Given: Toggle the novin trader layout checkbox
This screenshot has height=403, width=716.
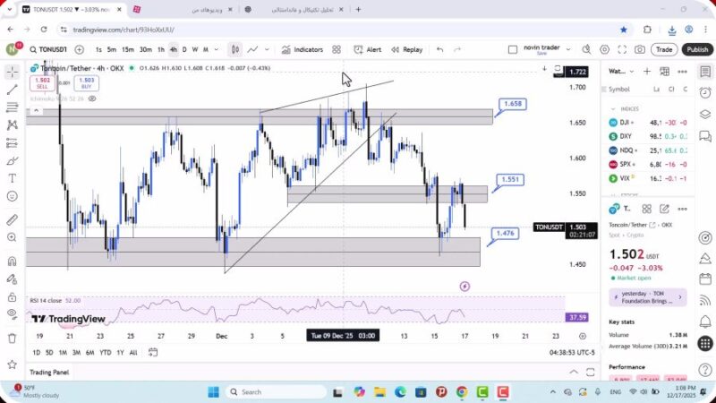Looking at the screenshot, I should point(513,50).
